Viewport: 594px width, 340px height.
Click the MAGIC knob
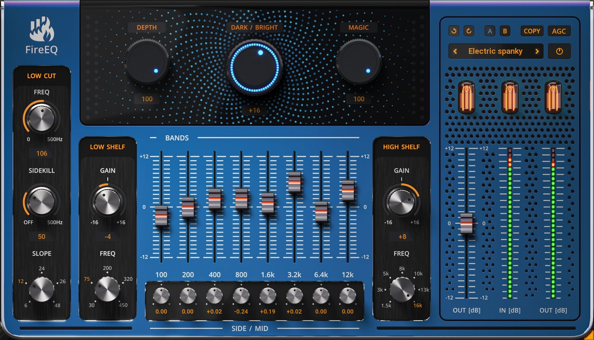point(359,61)
